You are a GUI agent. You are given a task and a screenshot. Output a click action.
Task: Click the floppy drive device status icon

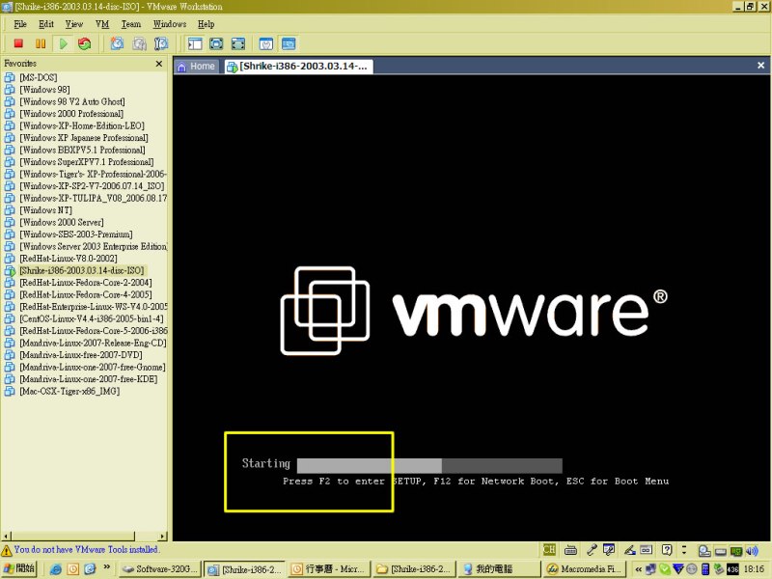coord(720,551)
